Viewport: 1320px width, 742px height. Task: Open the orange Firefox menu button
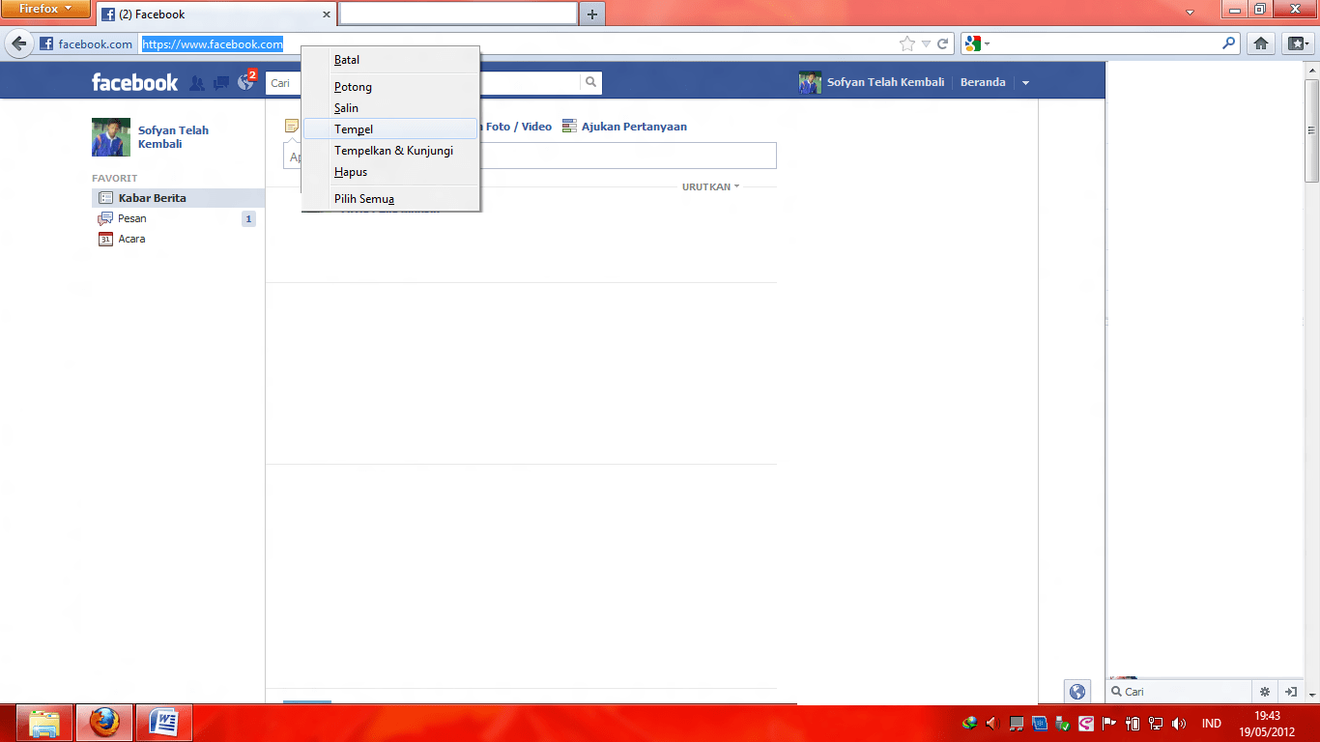(x=45, y=9)
